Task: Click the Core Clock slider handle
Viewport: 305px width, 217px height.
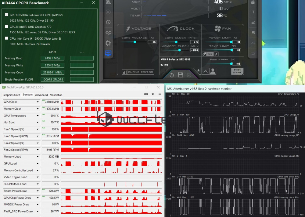Action: point(176,42)
